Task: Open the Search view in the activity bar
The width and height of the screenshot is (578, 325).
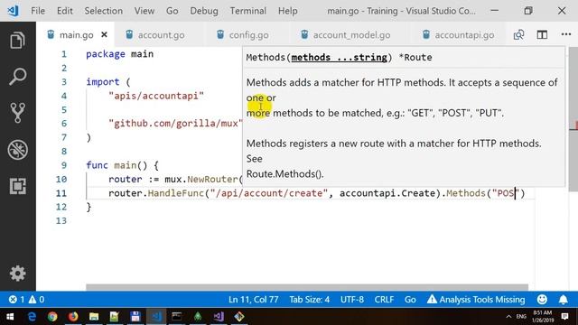Action: pos(17,77)
